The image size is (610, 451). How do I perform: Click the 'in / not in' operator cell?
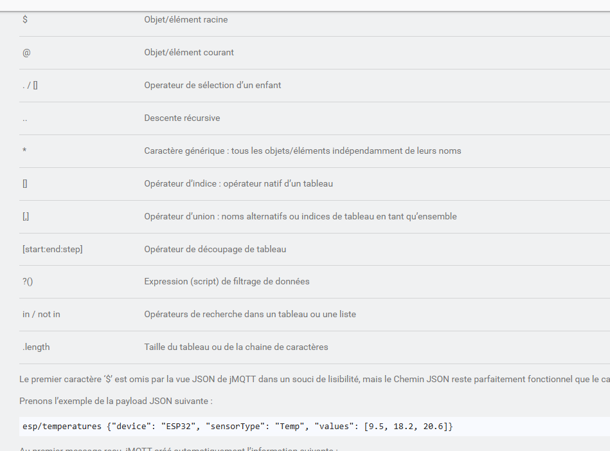41,314
